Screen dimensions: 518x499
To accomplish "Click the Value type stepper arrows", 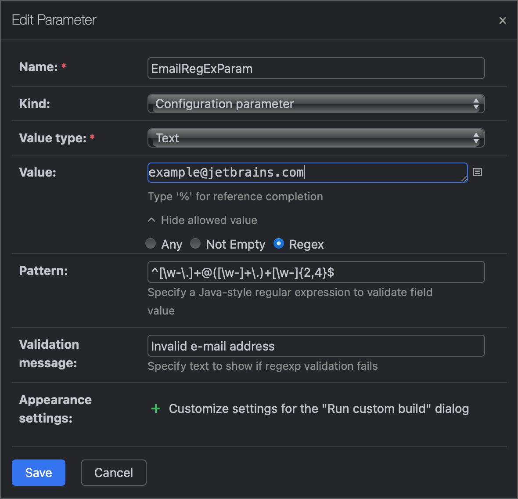I will (476, 138).
